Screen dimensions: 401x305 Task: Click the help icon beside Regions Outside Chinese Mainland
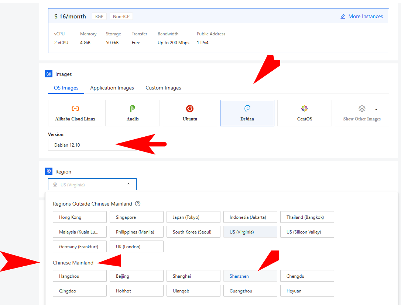[x=138, y=204]
